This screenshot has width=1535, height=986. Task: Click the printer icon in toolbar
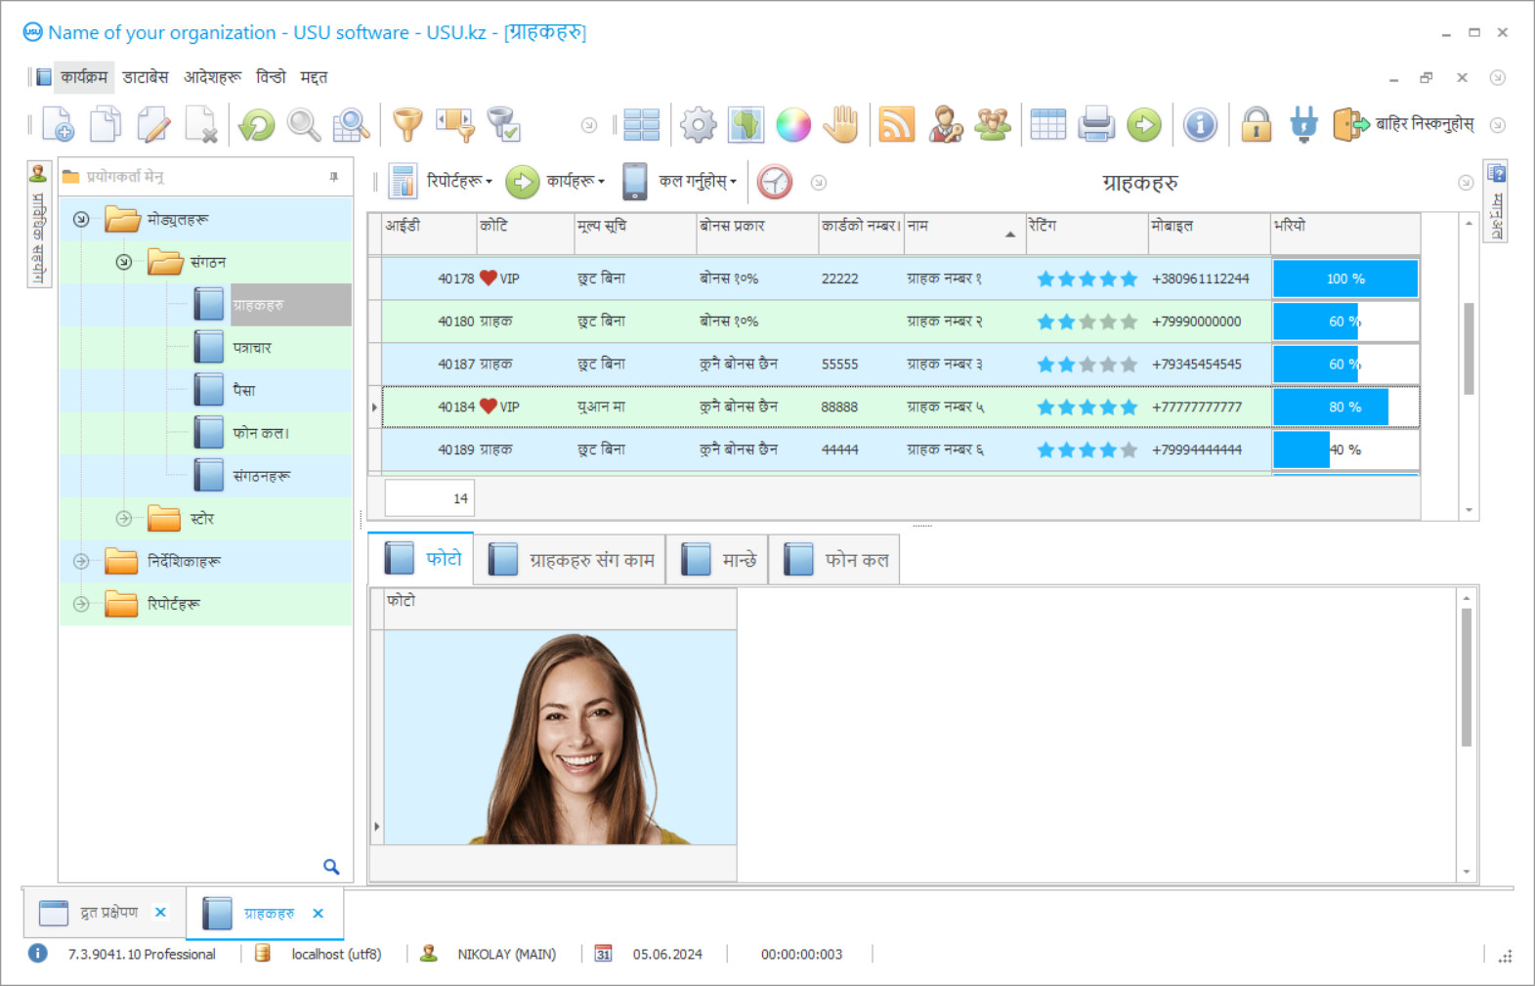tap(1096, 125)
